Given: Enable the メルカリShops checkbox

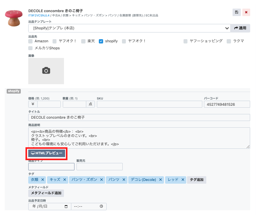Looking at the screenshot, I should [x=30, y=48].
